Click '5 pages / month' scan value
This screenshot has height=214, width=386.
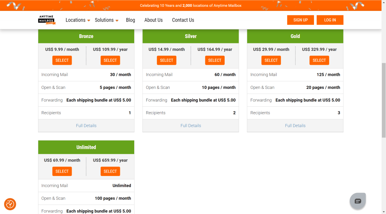(115, 87)
